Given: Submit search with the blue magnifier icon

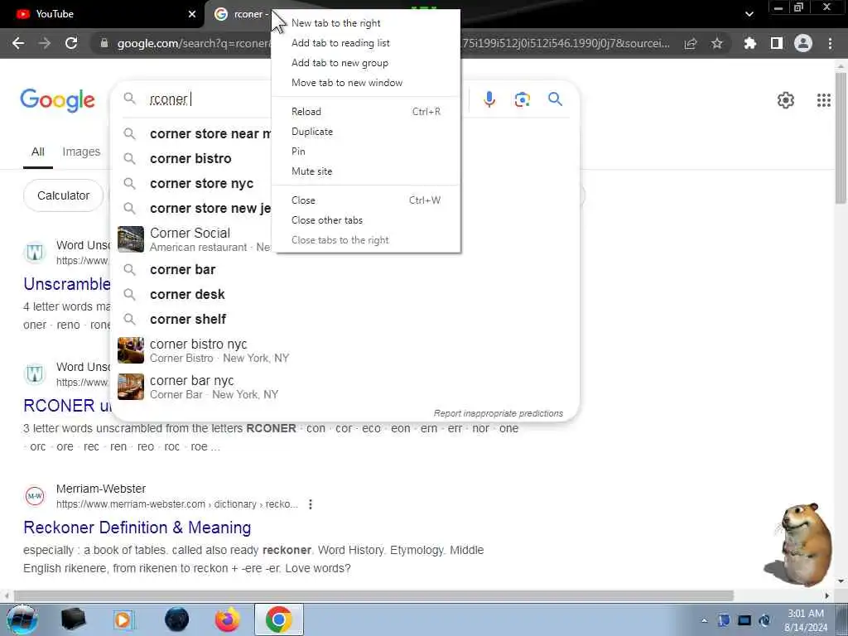Looking at the screenshot, I should click(556, 99).
